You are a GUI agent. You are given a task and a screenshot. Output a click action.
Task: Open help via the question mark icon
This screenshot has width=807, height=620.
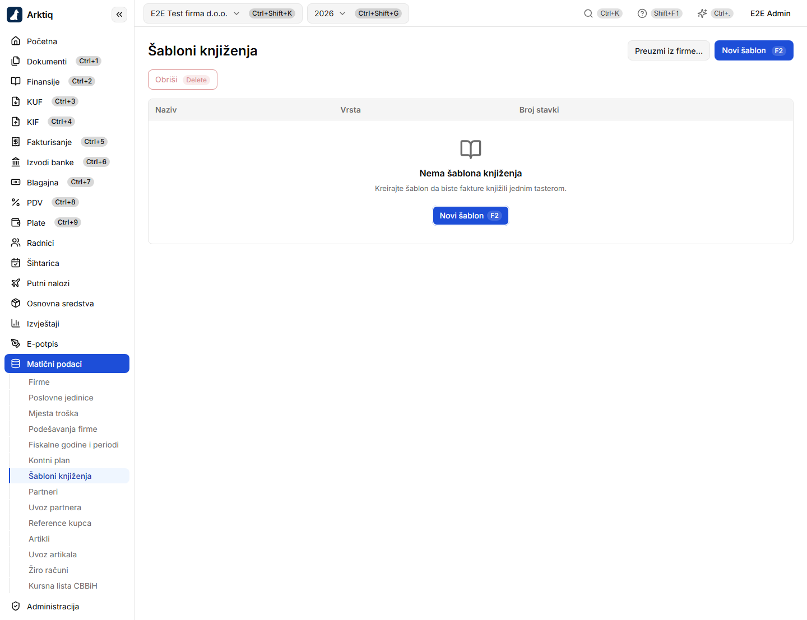[642, 13]
